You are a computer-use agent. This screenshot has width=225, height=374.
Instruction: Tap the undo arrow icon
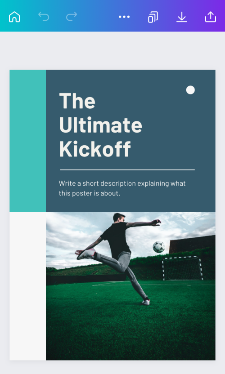click(x=44, y=17)
